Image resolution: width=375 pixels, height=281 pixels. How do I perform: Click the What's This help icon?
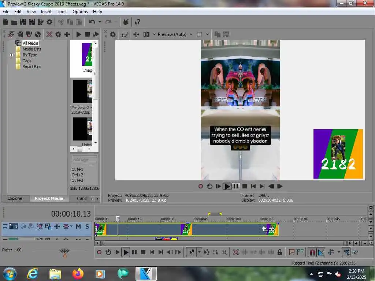[137, 22]
